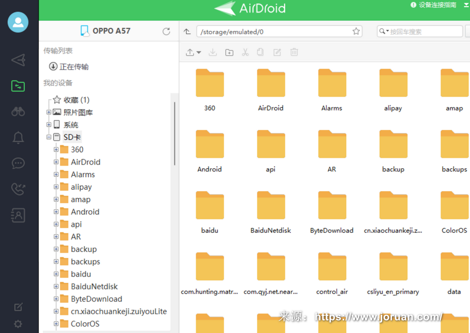Open the contacts icon in sidebar
Viewport: 470px width, 333px height.
[x=18, y=215]
